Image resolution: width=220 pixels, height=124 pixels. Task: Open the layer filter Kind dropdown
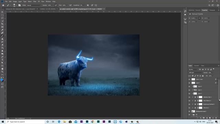coord(193,70)
